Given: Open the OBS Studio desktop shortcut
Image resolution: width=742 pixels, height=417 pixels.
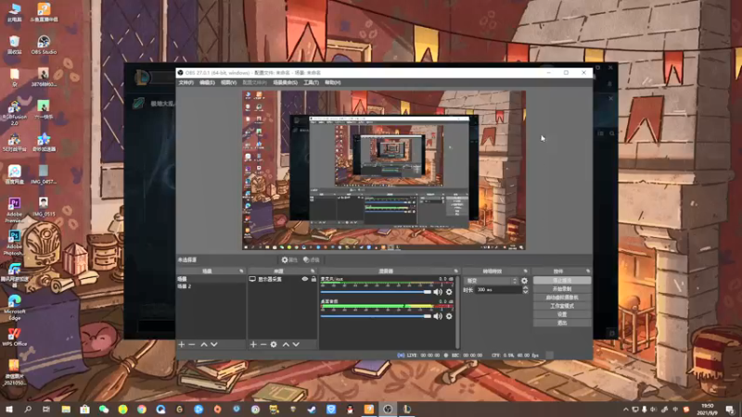Looking at the screenshot, I should click(44, 45).
